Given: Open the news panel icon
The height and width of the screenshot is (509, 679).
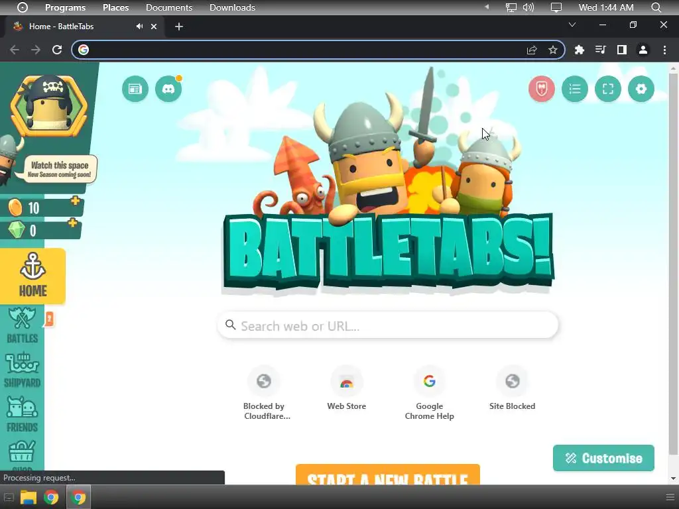Looking at the screenshot, I should 135,89.
